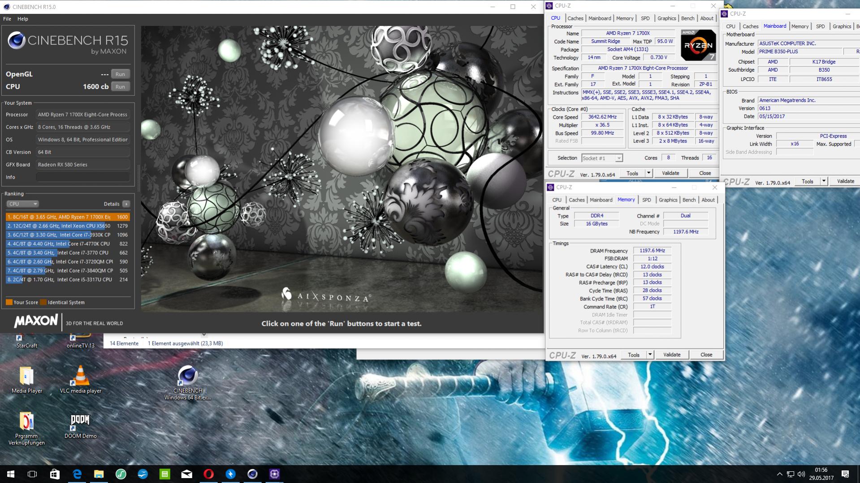
Task: Open the File menu in Cinebench
Action: click(7, 19)
